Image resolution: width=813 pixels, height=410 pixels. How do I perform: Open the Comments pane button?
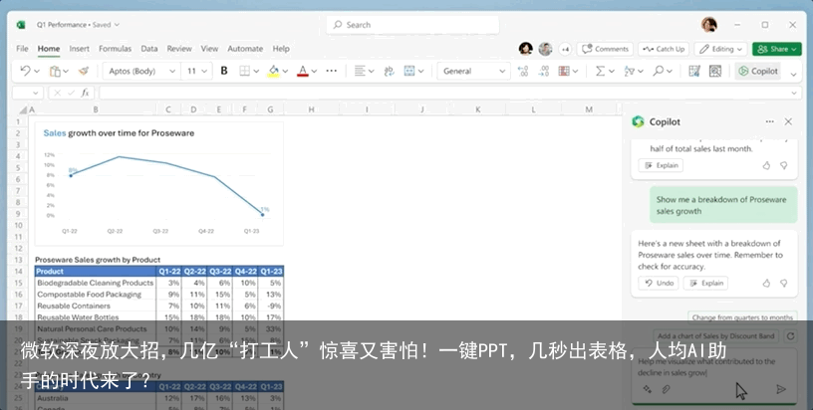(605, 49)
